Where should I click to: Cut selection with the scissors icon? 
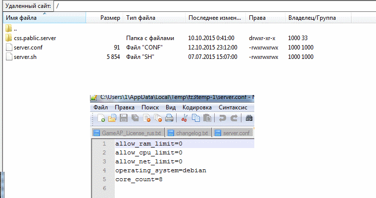(184, 118)
